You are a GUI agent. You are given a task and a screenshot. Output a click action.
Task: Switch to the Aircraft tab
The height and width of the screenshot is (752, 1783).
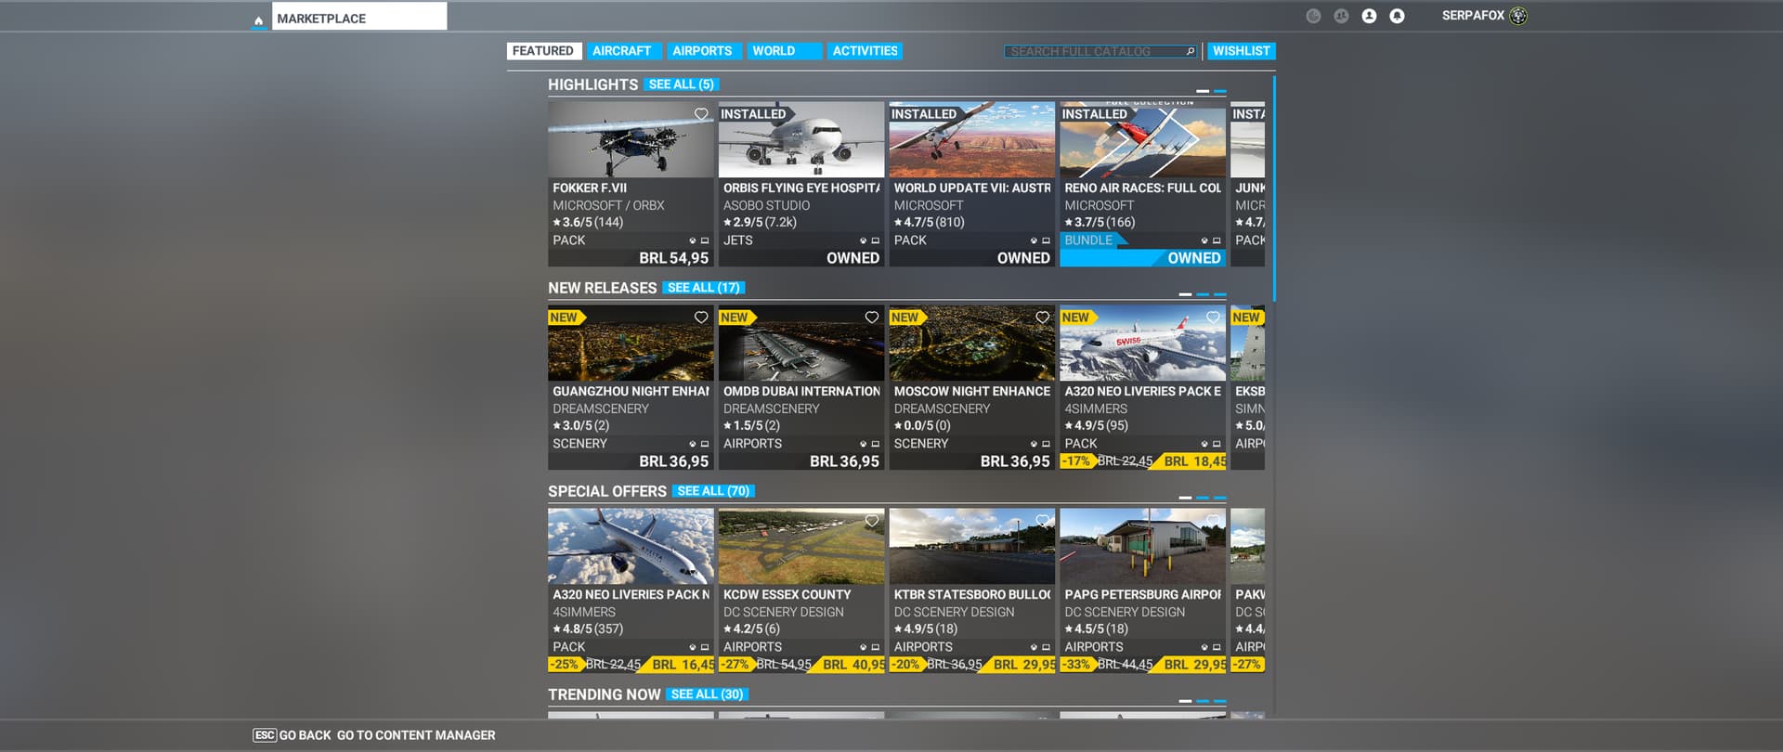[x=622, y=51]
